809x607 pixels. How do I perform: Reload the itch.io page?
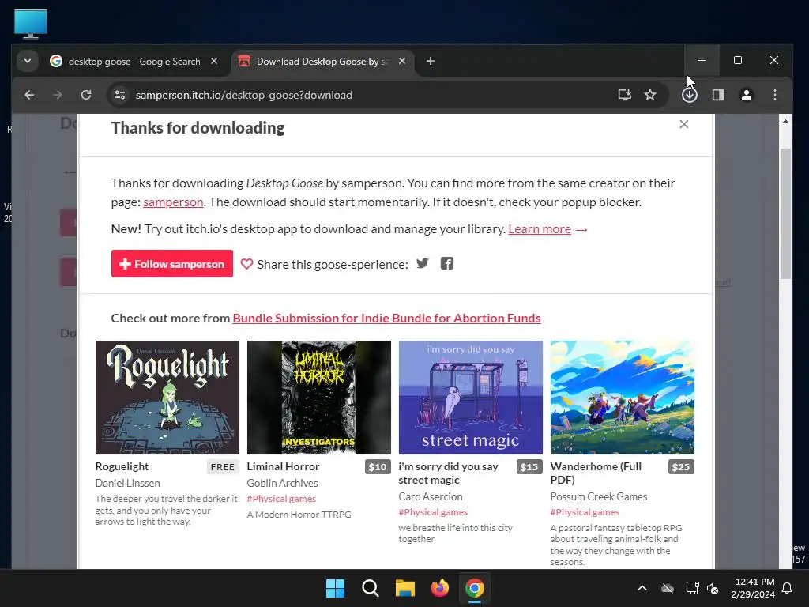coord(86,95)
